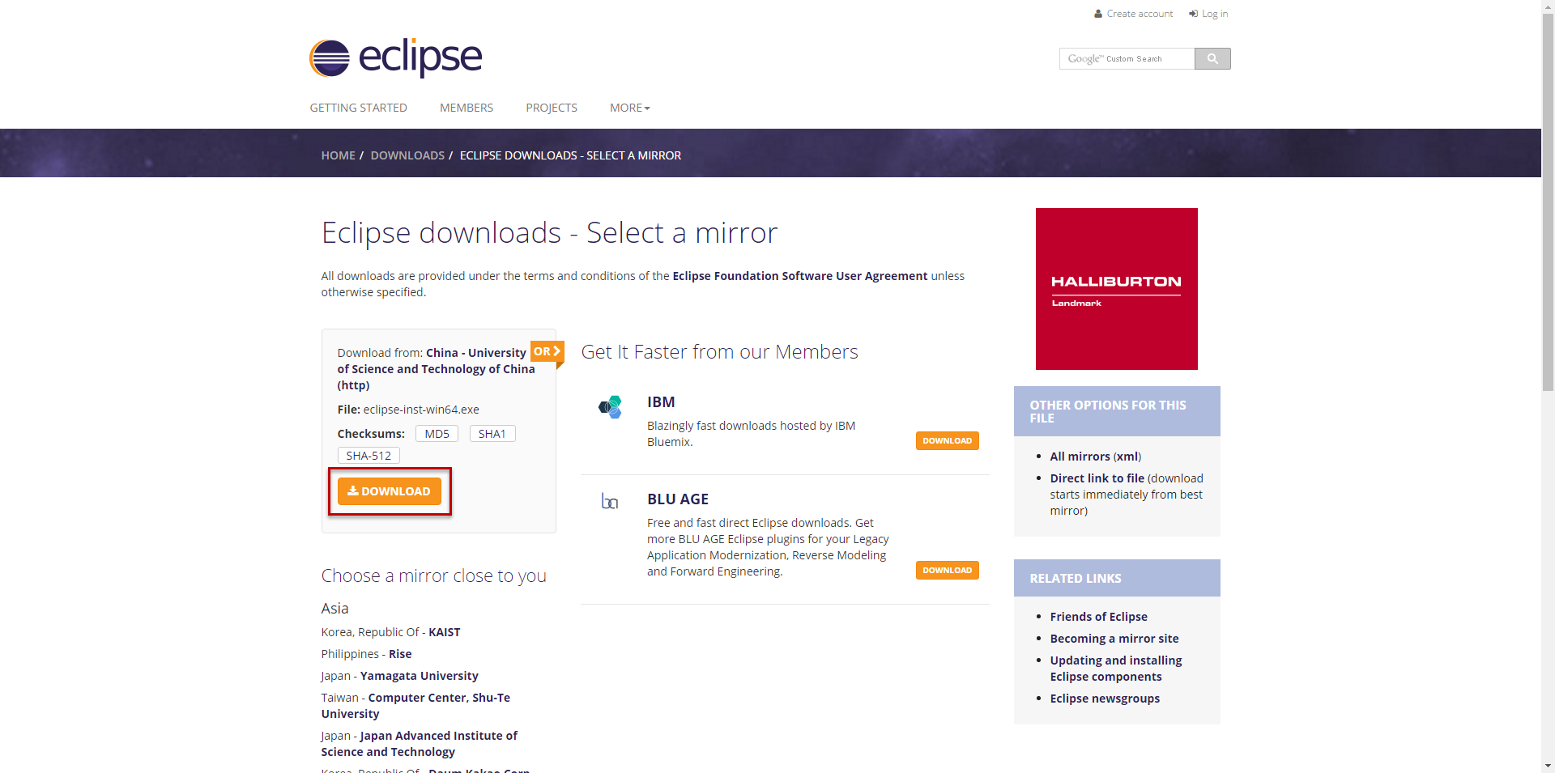Click the MD5 checksum button
This screenshot has width=1555, height=773.
[x=437, y=434]
